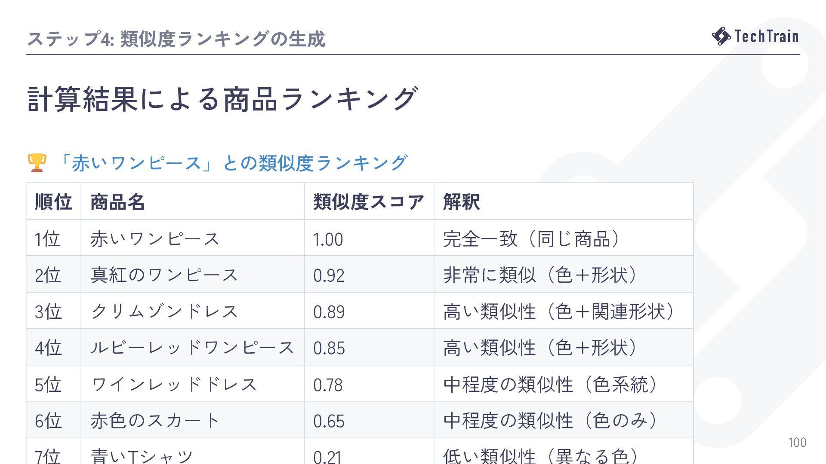826x464 pixels.
Task: Select the 解釈 column header
Action: [x=563, y=201]
